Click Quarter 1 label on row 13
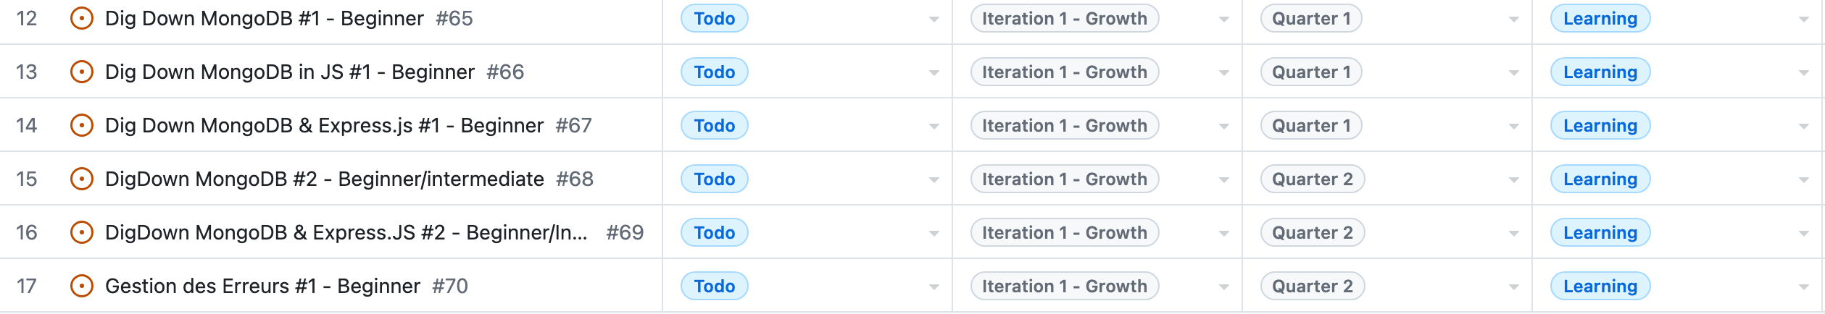 [x=1310, y=72]
